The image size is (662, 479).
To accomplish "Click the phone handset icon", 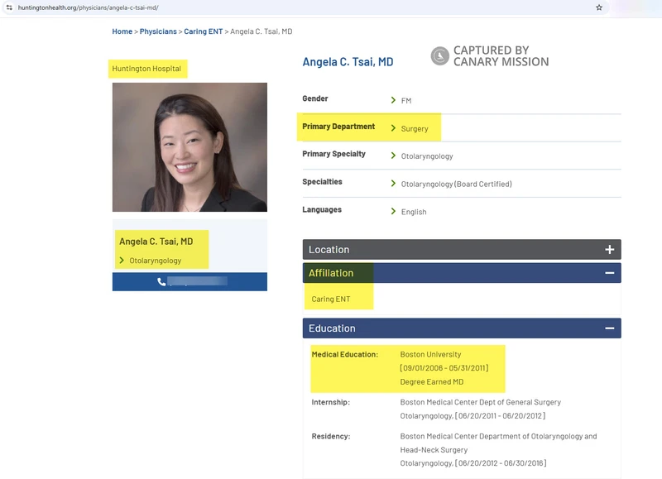I will tap(161, 281).
